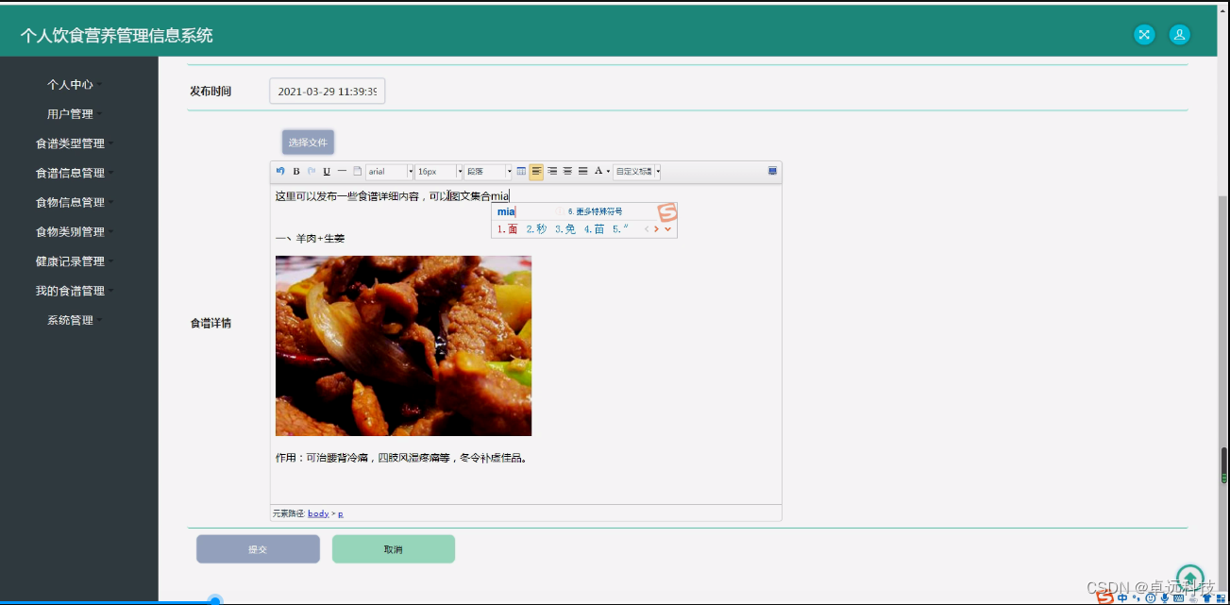The image size is (1230, 605).
Task: Toggle left alignment in the editor
Action: [536, 171]
